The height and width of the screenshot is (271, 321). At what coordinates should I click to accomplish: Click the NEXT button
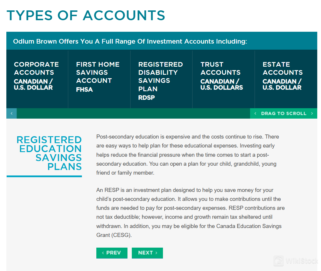pyautogui.click(x=147, y=253)
